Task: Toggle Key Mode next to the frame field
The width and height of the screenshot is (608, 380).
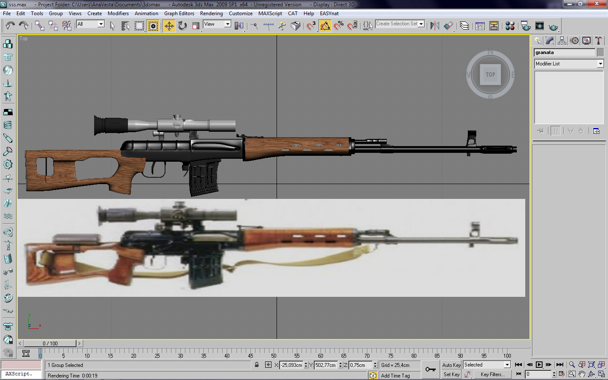Action: coord(518,374)
